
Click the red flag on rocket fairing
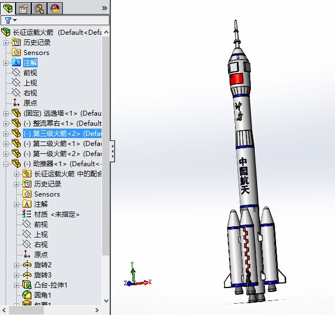point(236,79)
